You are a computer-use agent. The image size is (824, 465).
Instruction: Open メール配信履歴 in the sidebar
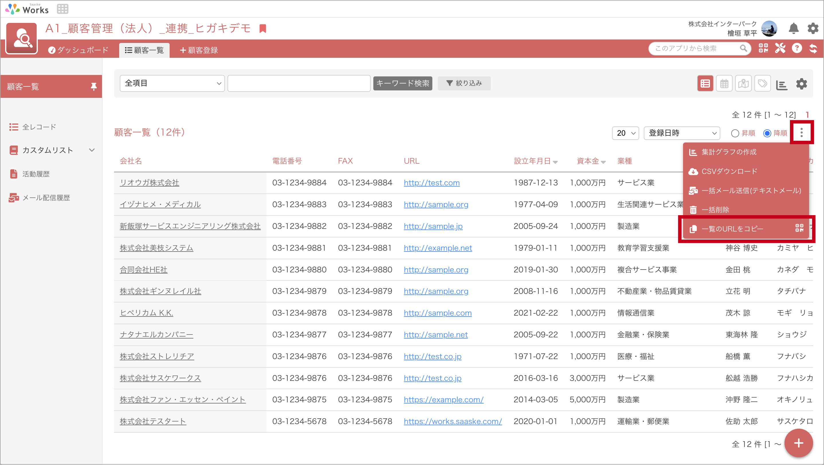click(39, 198)
